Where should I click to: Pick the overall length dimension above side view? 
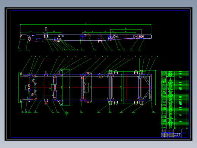coord(86,24)
